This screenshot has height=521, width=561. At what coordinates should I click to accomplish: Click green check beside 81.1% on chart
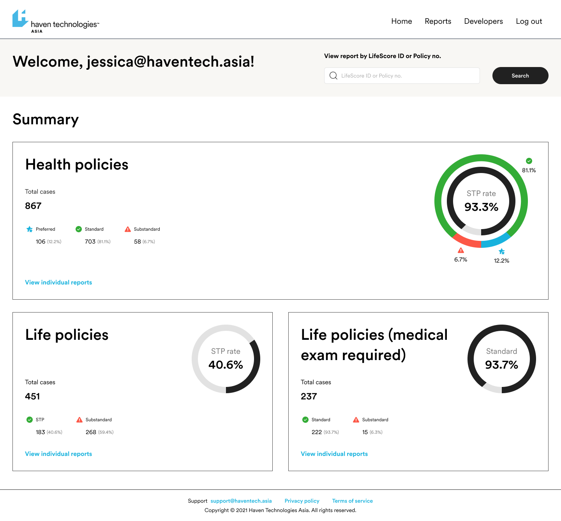point(529,161)
